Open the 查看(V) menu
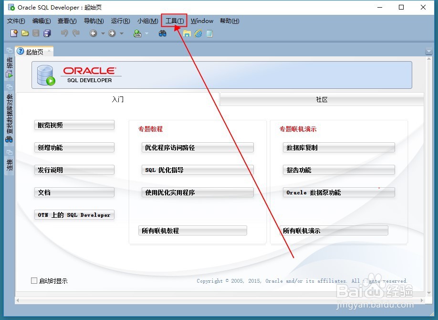This screenshot has width=438, height=320. [67, 21]
